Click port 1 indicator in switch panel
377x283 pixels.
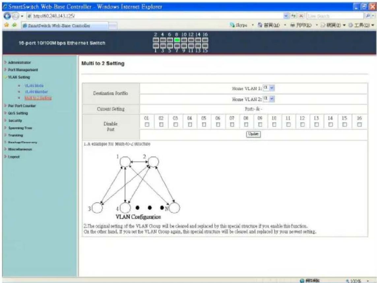tap(156, 46)
